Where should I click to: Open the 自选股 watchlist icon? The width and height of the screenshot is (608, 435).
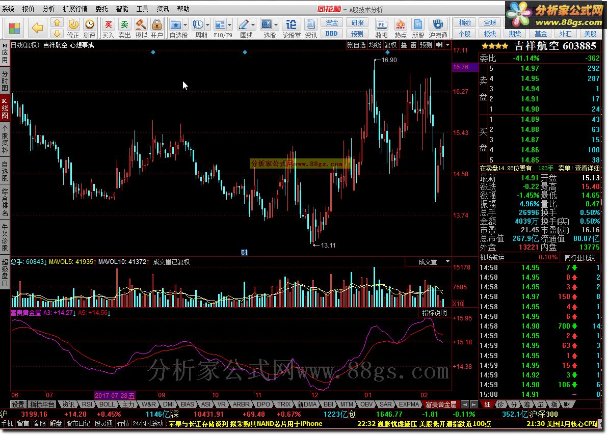[x=176, y=29]
